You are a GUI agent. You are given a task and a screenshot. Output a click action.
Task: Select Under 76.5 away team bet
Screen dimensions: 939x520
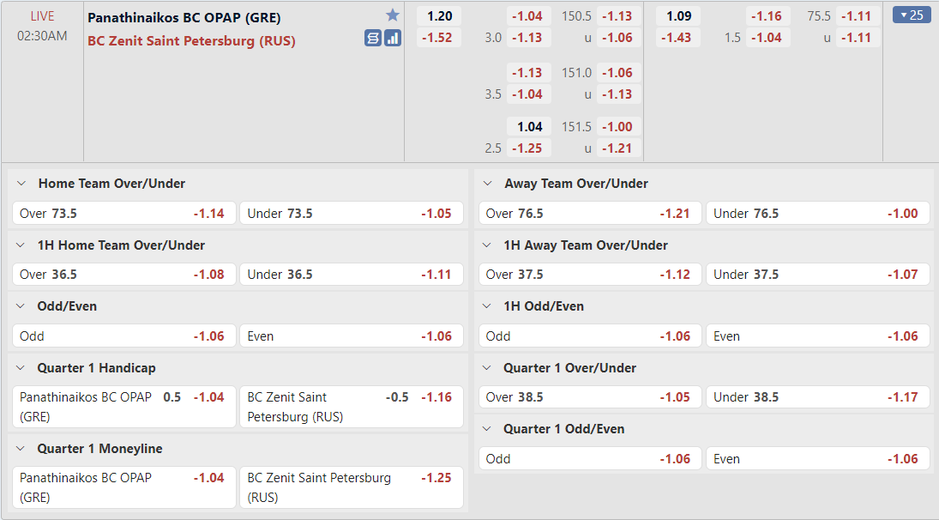coord(818,214)
